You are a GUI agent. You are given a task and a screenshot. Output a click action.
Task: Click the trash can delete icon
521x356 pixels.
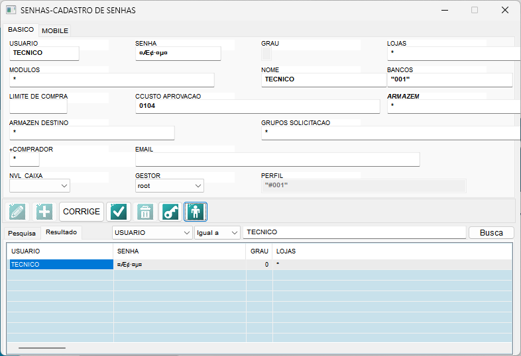[x=145, y=212]
